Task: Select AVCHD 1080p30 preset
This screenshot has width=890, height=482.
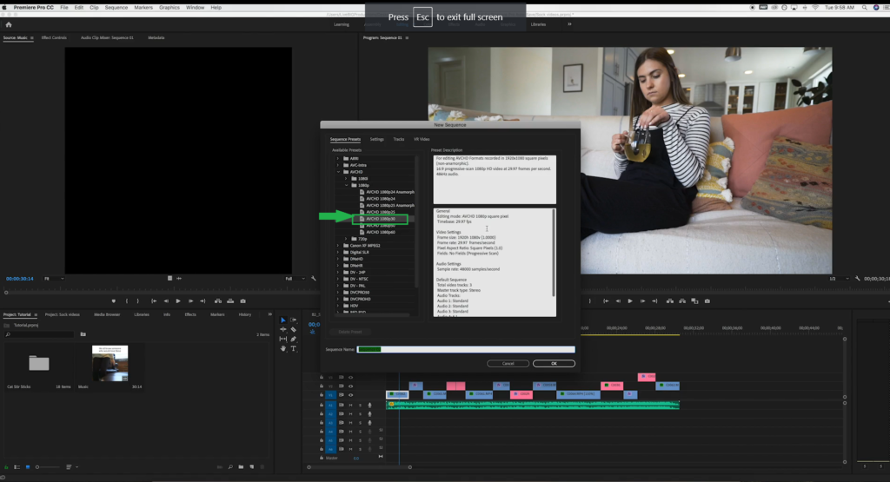Action: pyautogui.click(x=381, y=219)
